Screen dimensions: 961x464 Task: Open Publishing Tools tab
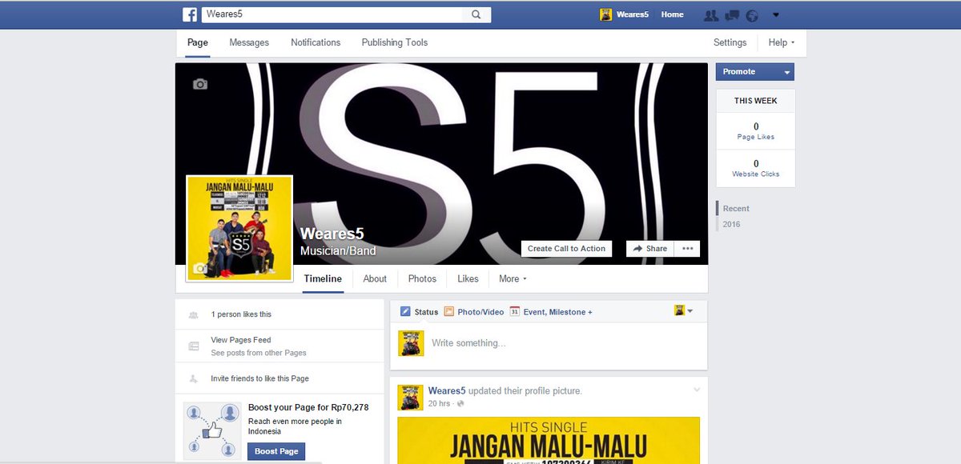(x=394, y=42)
